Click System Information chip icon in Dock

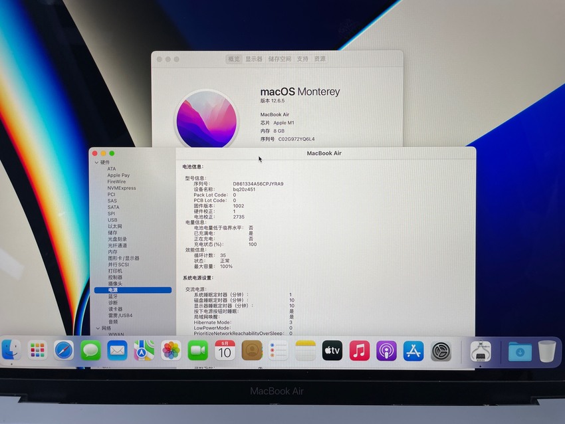pyautogui.click(x=481, y=351)
